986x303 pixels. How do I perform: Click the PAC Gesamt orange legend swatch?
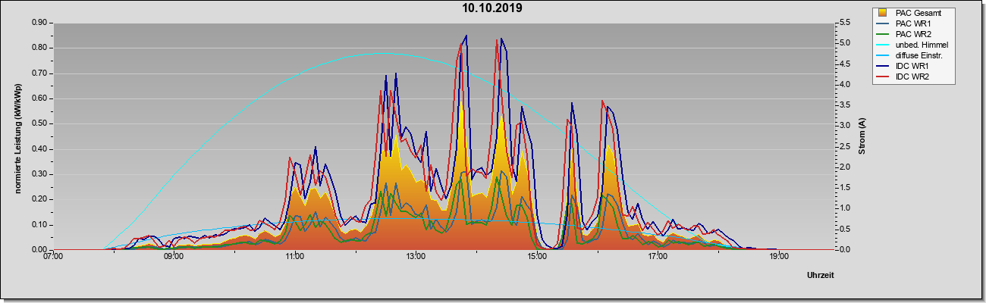[x=882, y=13]
